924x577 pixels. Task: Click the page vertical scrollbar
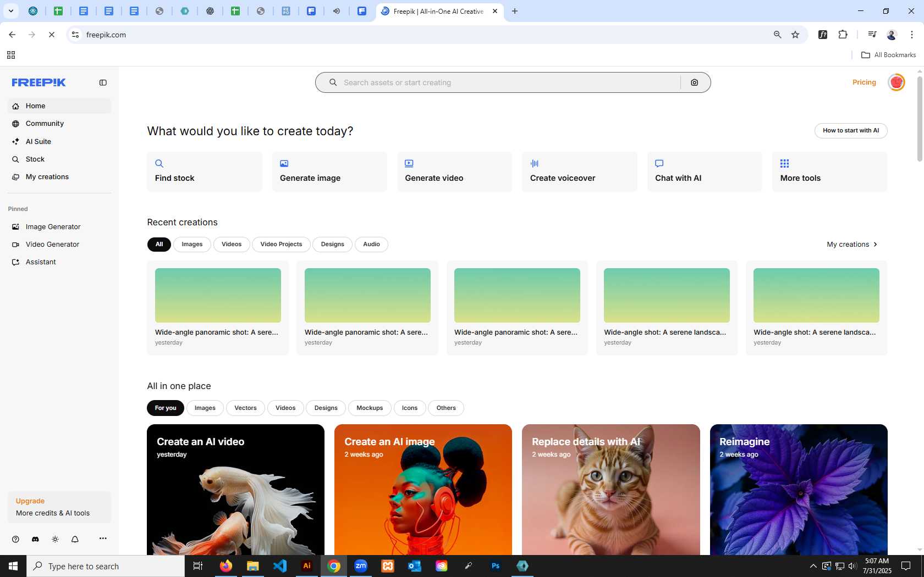point(920,118)
